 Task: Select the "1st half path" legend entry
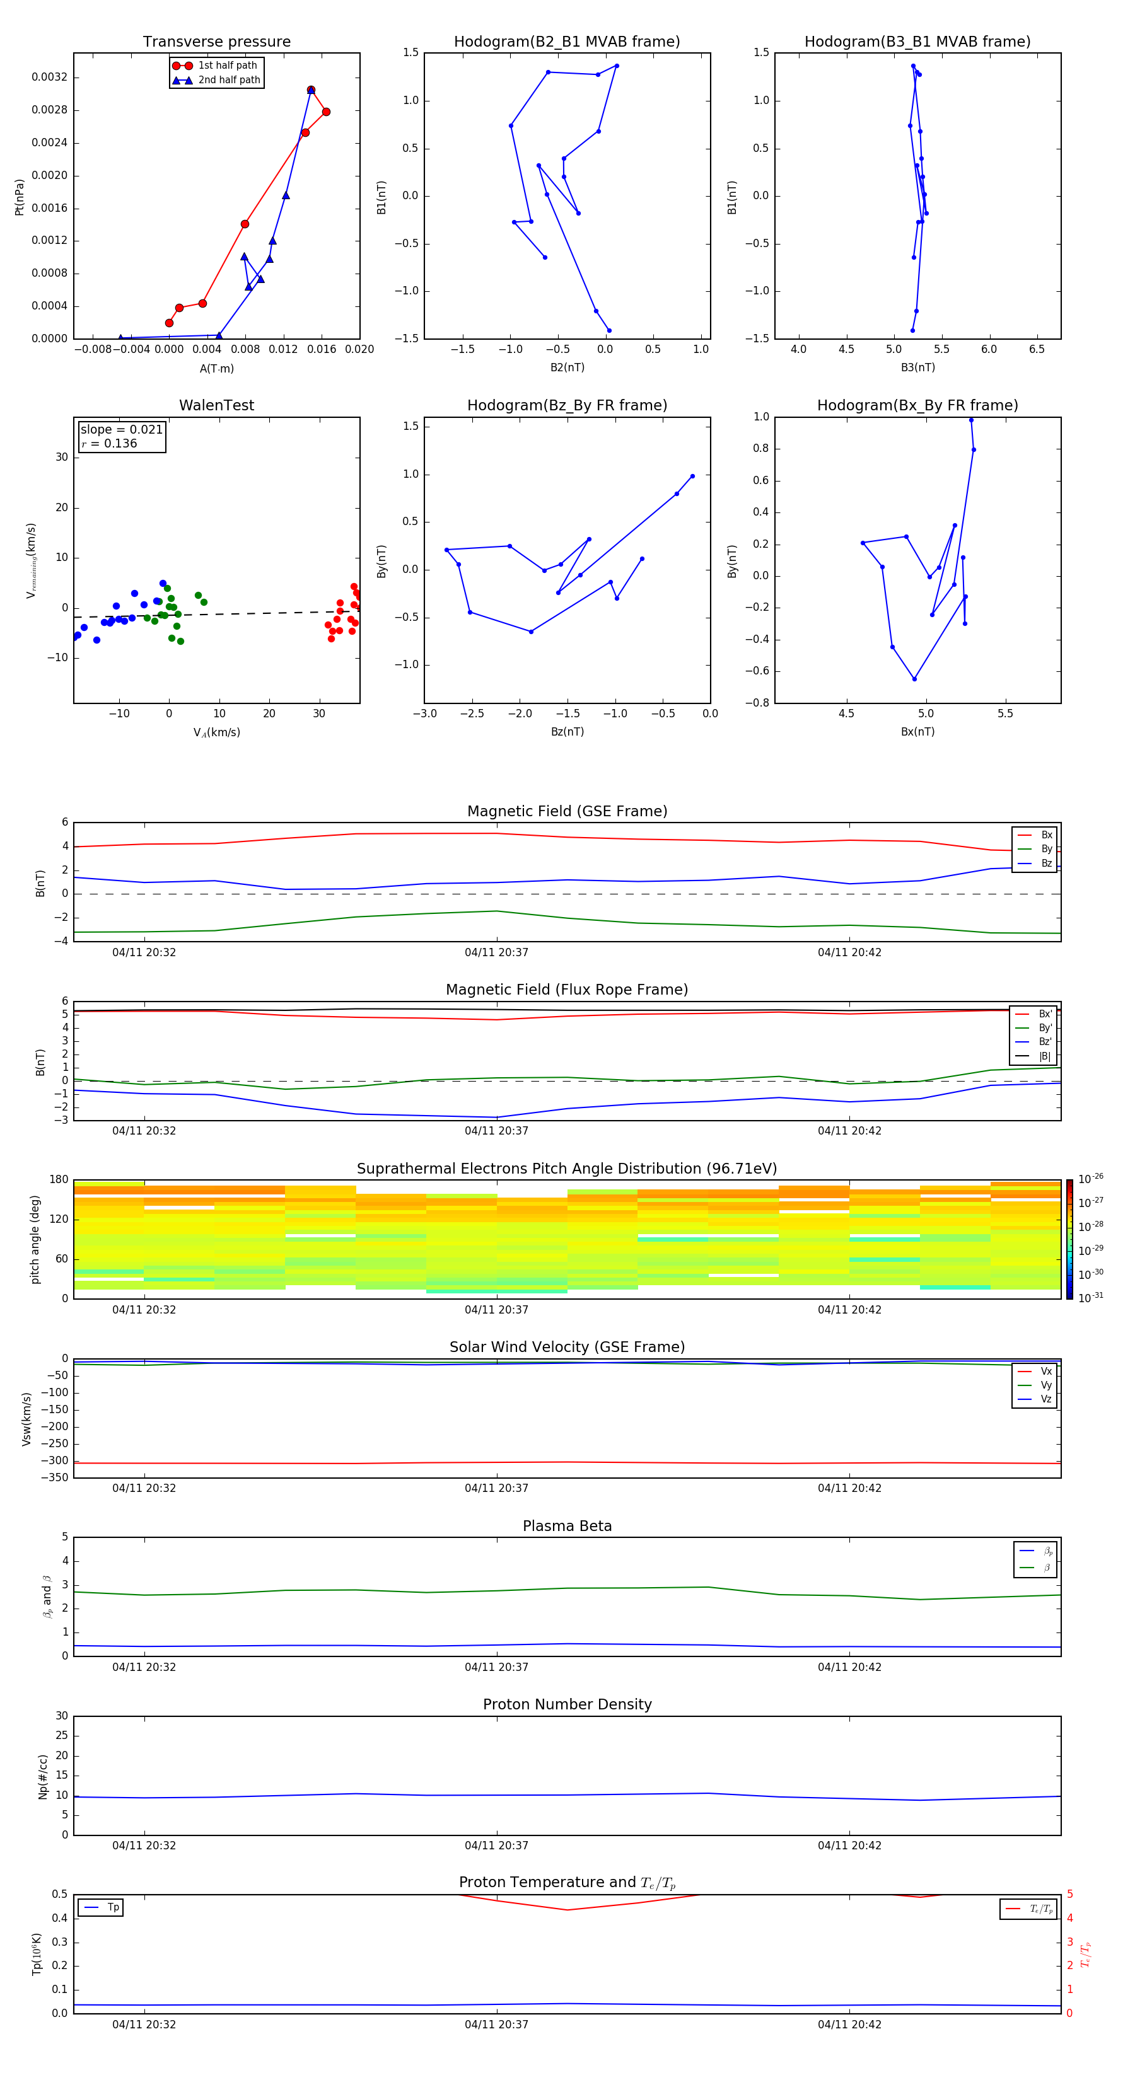(216, 66)
